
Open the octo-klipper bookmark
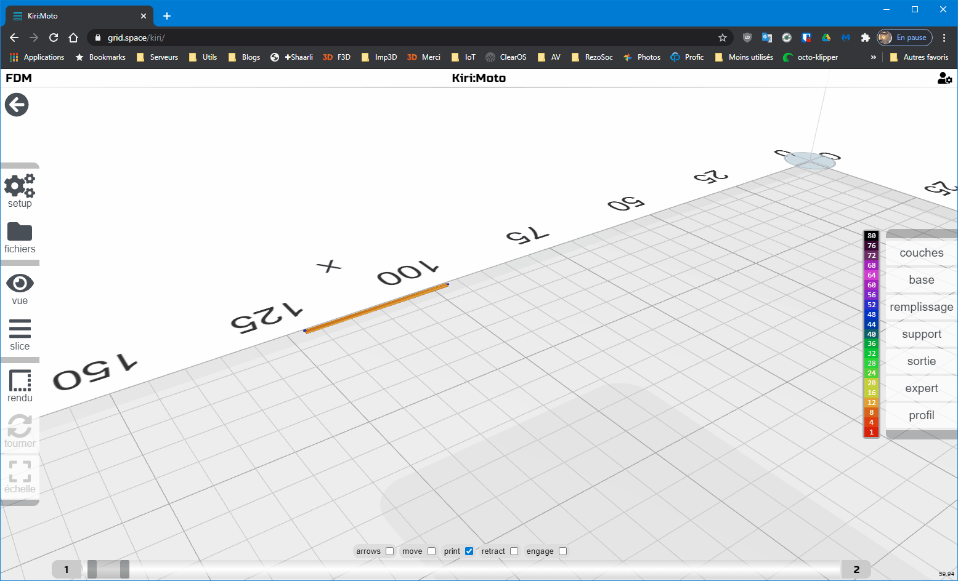click(810, 57)
